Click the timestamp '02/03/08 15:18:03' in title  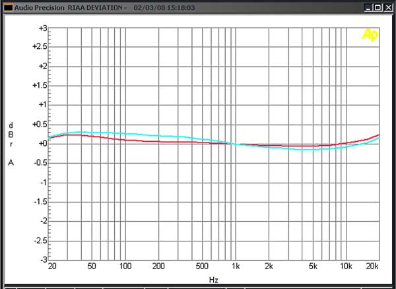164,7
